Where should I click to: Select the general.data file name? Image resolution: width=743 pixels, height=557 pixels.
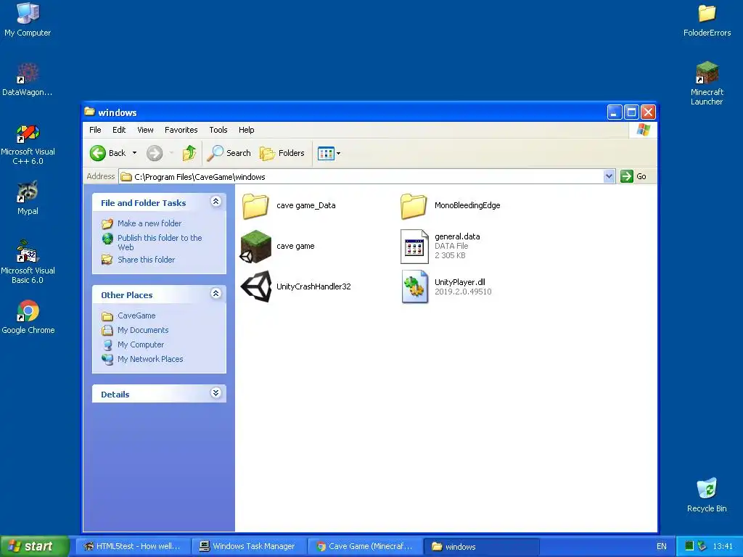click(457, 236)
